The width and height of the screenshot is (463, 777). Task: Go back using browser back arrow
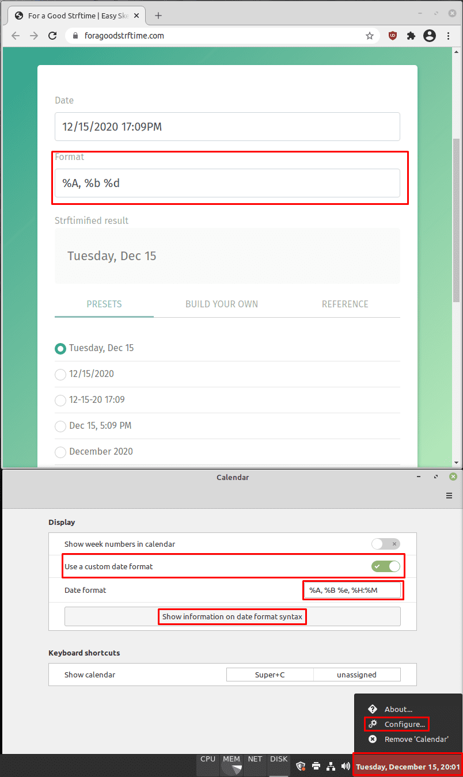[16, 36]
